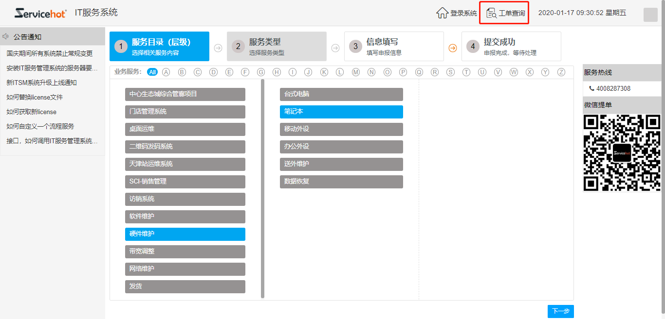This screenshot has width=665, height=319.
Task: Select the 台式电脑 service type
Action: point(341,94)
